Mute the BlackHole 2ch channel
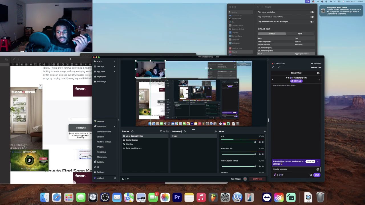Viewport: 365px width, 205px height. click(x=259, y=154)
